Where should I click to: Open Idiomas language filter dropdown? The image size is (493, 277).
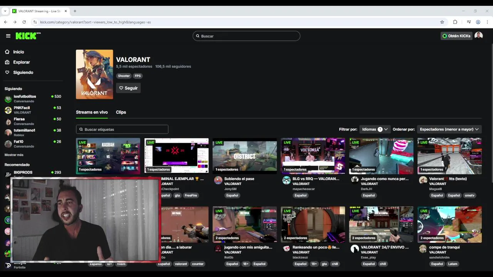tap(375, 129)
